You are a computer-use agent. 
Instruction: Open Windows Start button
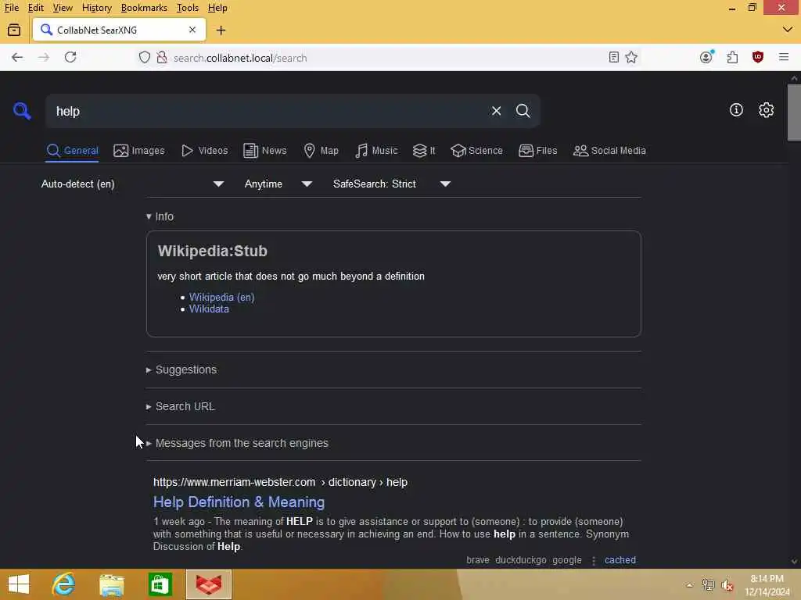19,584
